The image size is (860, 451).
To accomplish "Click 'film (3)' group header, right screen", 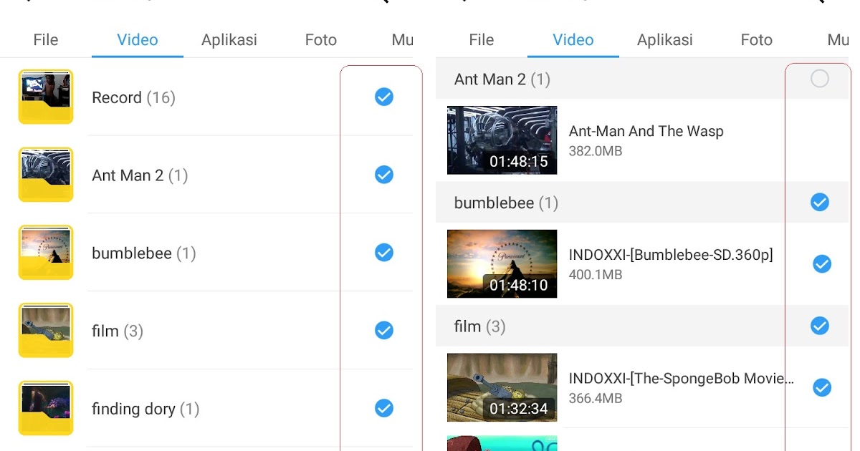I will click(x=480, y=327).
